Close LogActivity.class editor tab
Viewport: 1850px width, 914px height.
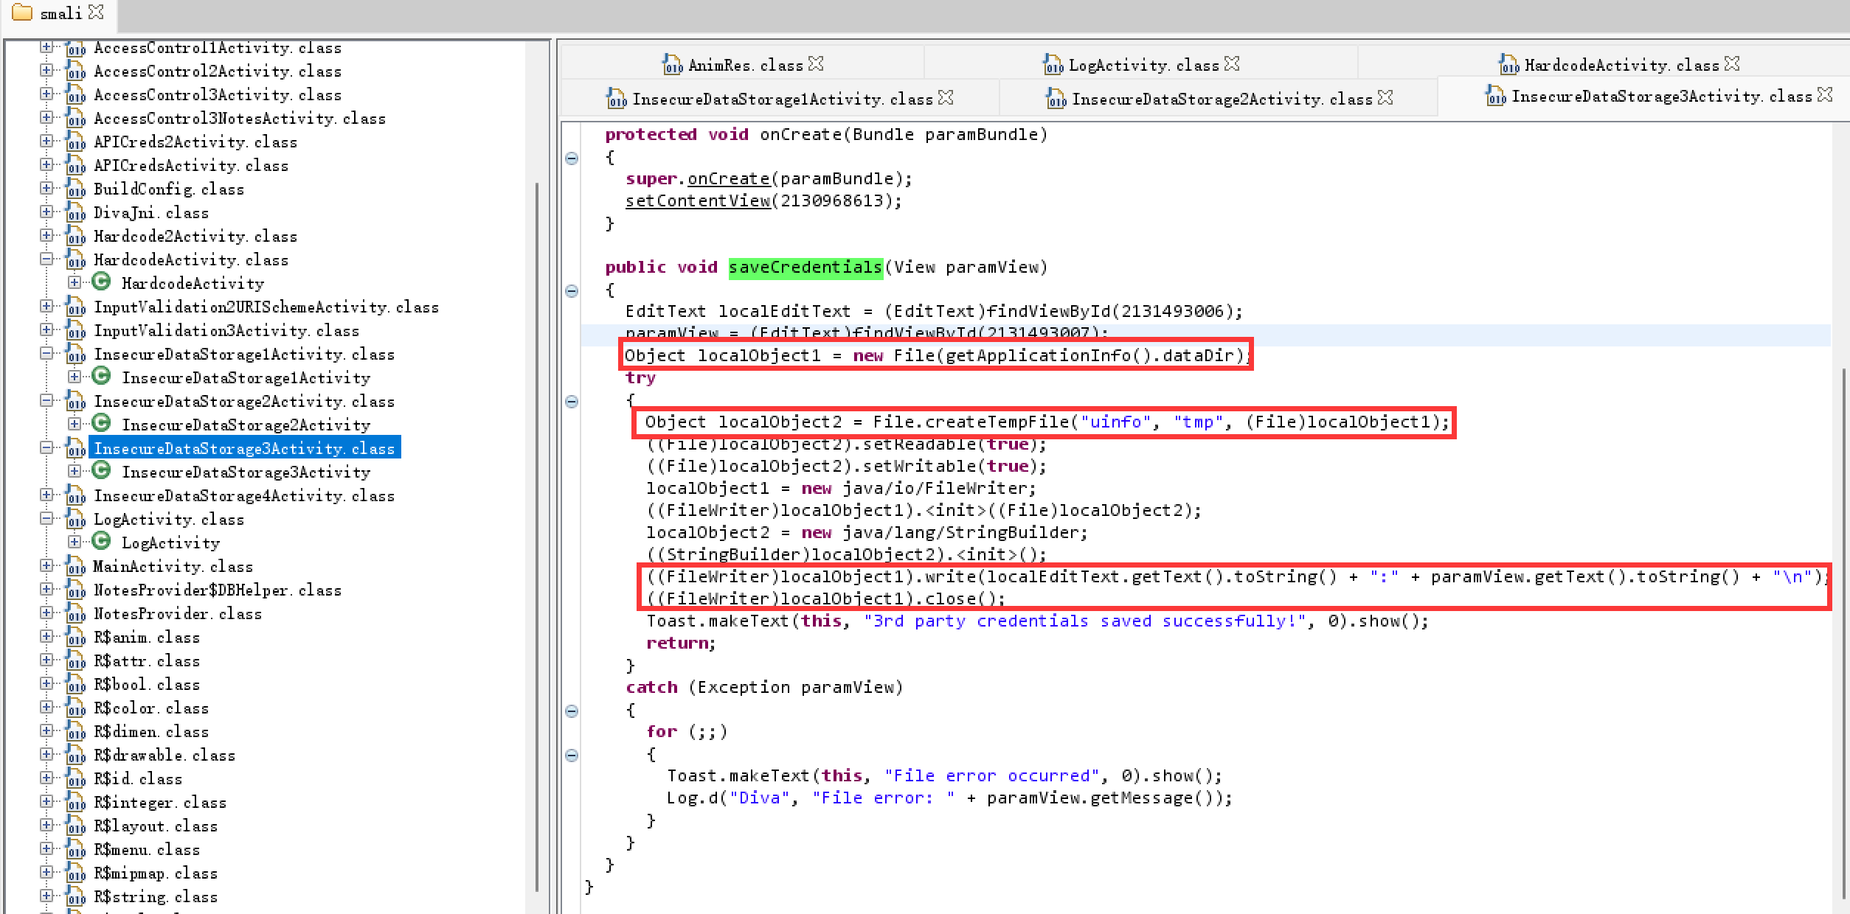click(x=1232, y=64)
